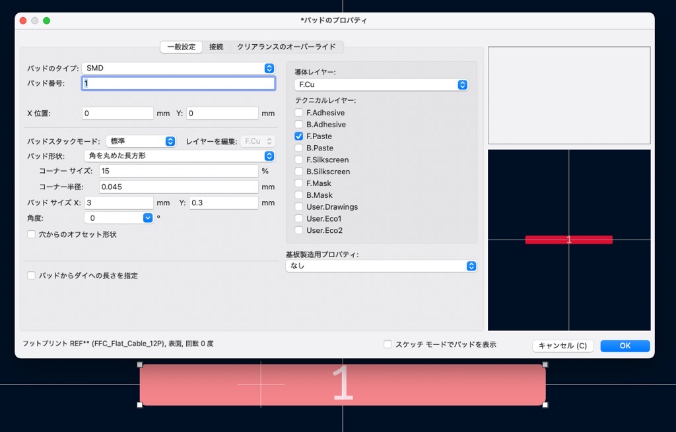
Task: Check the 穴からのオフセット形状 option
Action: point(31,234)
